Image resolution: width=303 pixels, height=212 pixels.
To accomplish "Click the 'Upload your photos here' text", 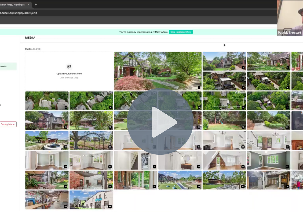I will pyautogui.click(x=69, y=74).
